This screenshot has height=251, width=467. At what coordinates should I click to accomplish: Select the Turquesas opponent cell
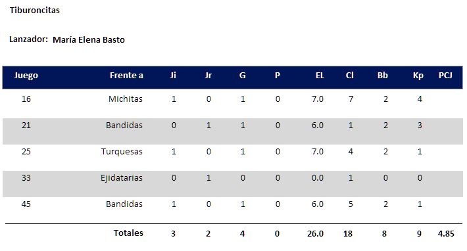tap(122, 152)
